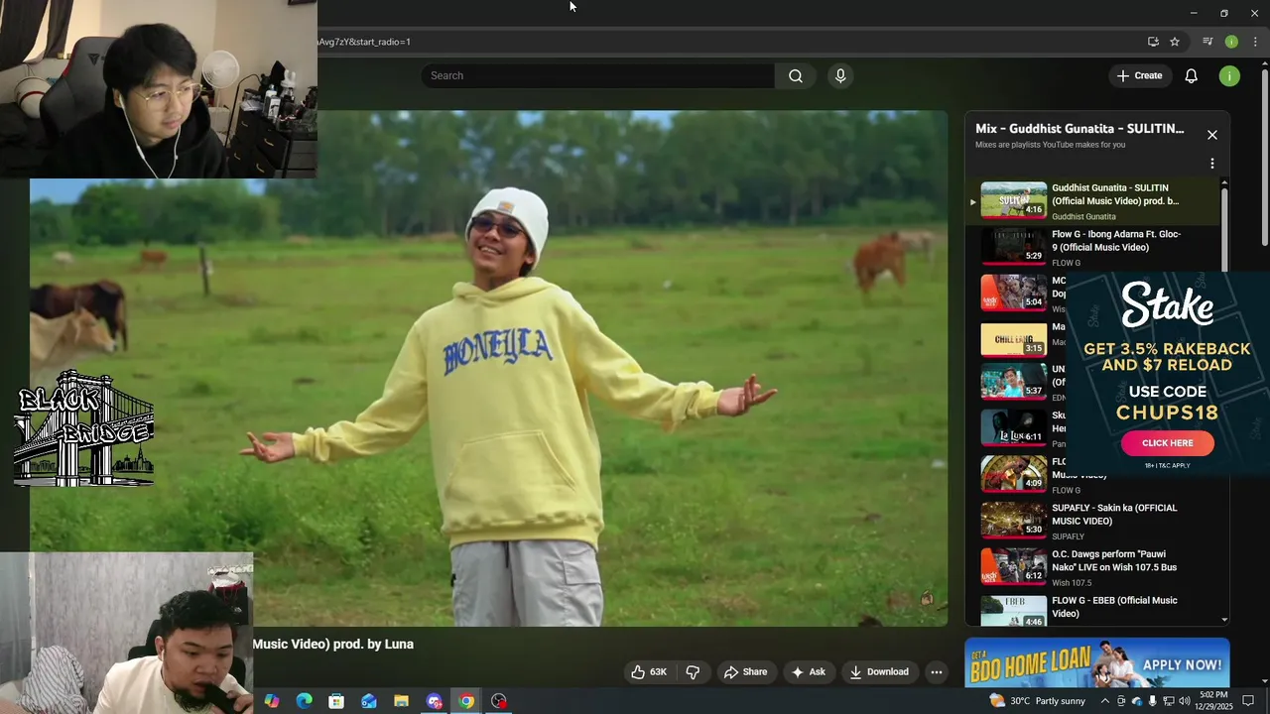This screenshot has width=1270, height=714.
Task: Select the La Luna 6:11 thumbnail
Action: tap(1013, 427)
